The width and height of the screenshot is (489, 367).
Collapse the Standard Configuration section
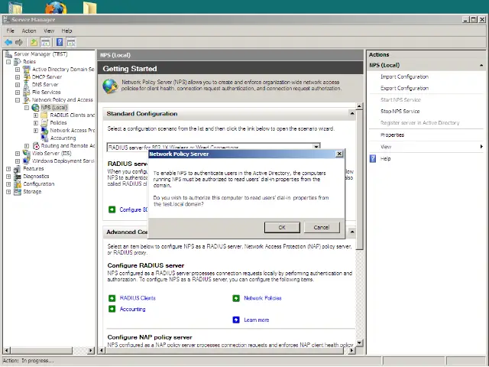[x=351, y=114]
